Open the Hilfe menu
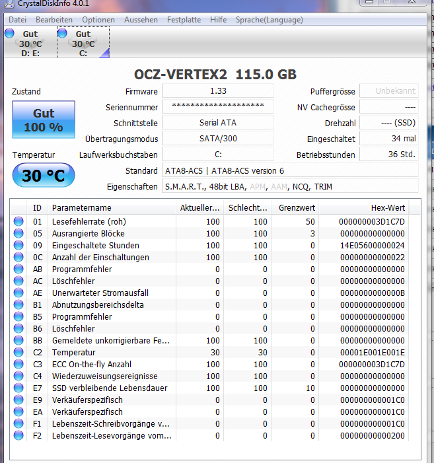This screenshot has height=463, width=434. tap(219, 20)
